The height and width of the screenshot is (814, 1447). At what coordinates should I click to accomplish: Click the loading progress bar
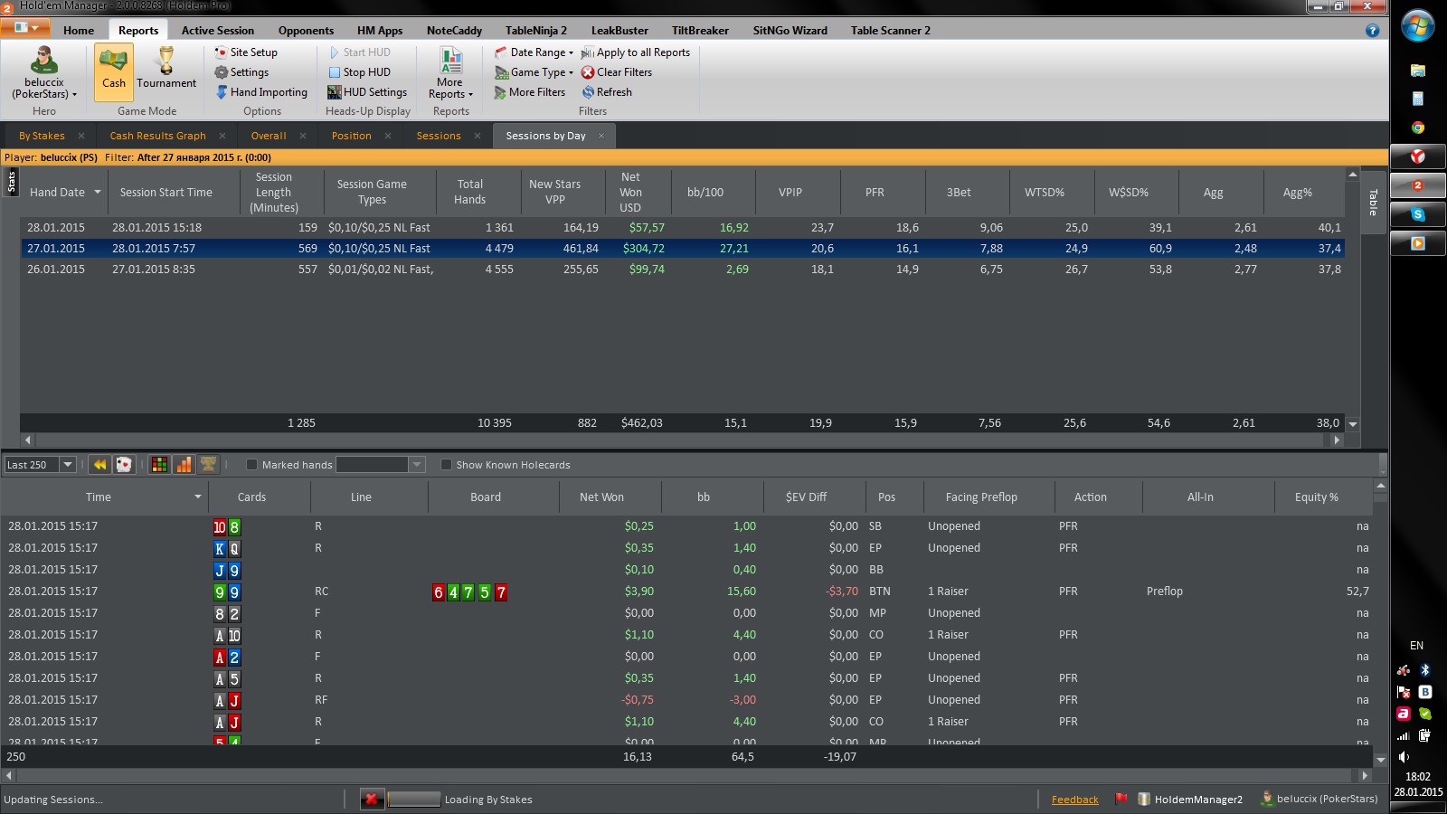[x=413, y=800]
